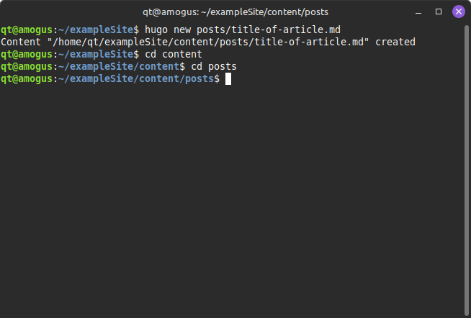Image resolution: width=471 pixels, height=318 pixels.
Task: Click the window title showing ~/exampleSite/content/posts
Action: click(x=235, y=12)
